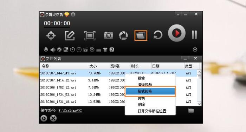Click the square picture overlay icon

pyautogui.click(x=66, y=50)
